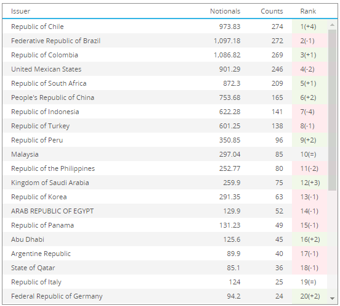The image size is (340, 306).
Task: Click notional value 131.23
Action: click(230, 225)
